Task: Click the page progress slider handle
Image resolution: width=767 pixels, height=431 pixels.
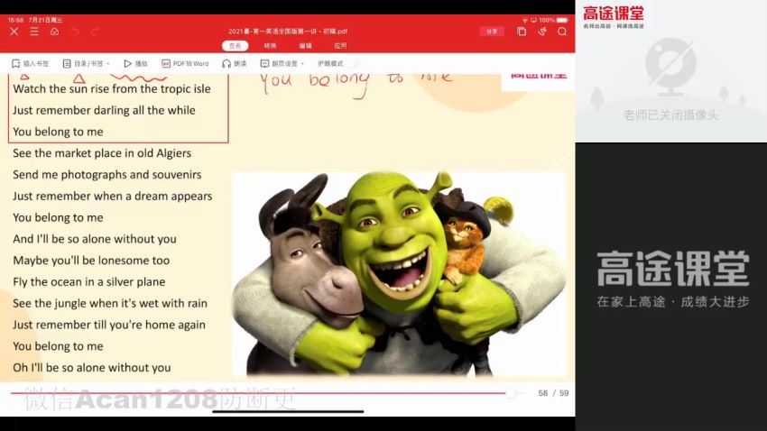Action: pos(511,393)
